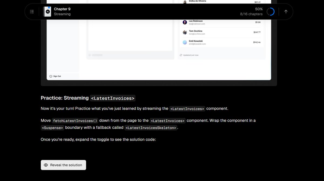Click the eye icon in Reveal button

46,165
